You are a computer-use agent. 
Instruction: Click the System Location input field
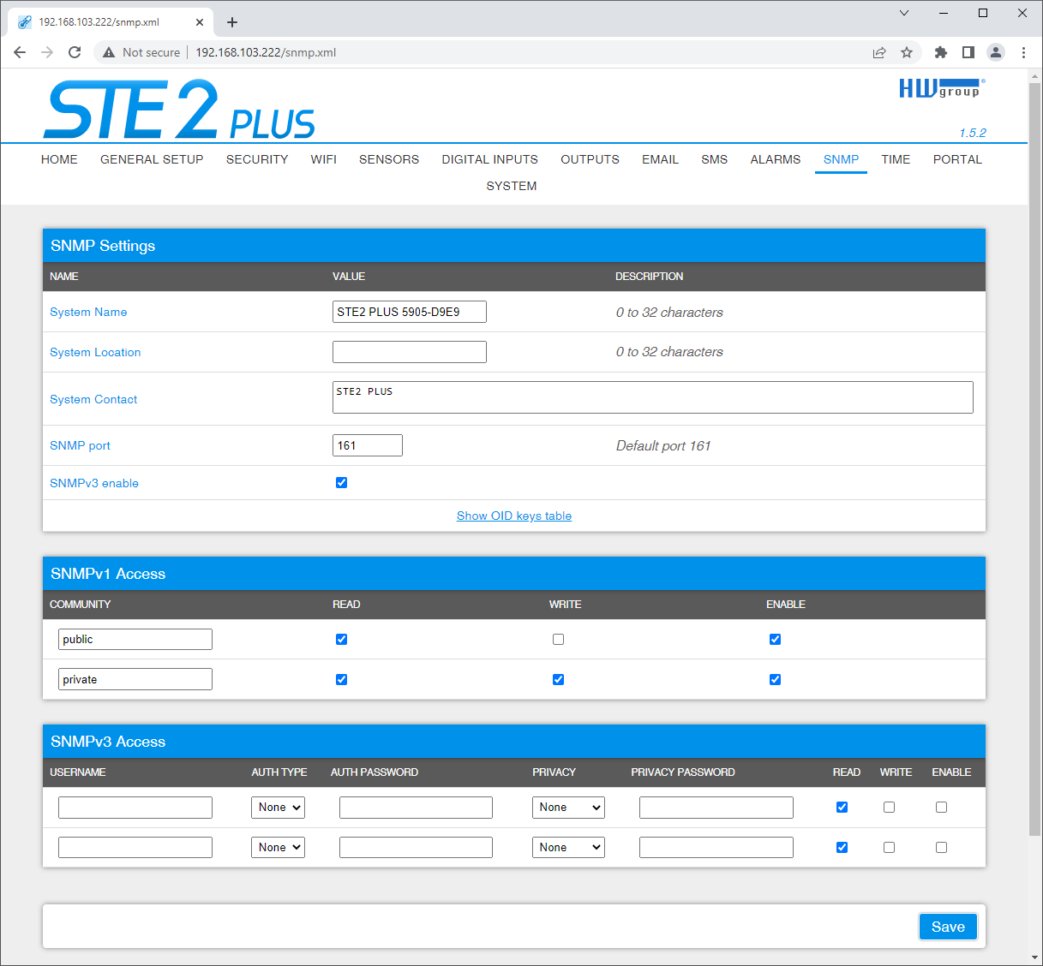click(x=409, y=352)
